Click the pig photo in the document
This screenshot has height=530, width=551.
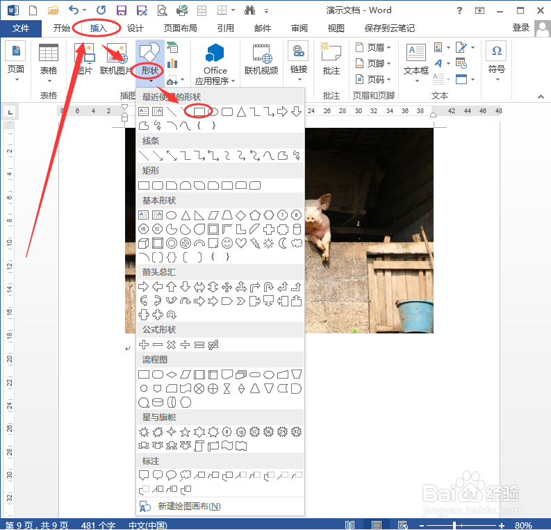[x=369, y=231]
